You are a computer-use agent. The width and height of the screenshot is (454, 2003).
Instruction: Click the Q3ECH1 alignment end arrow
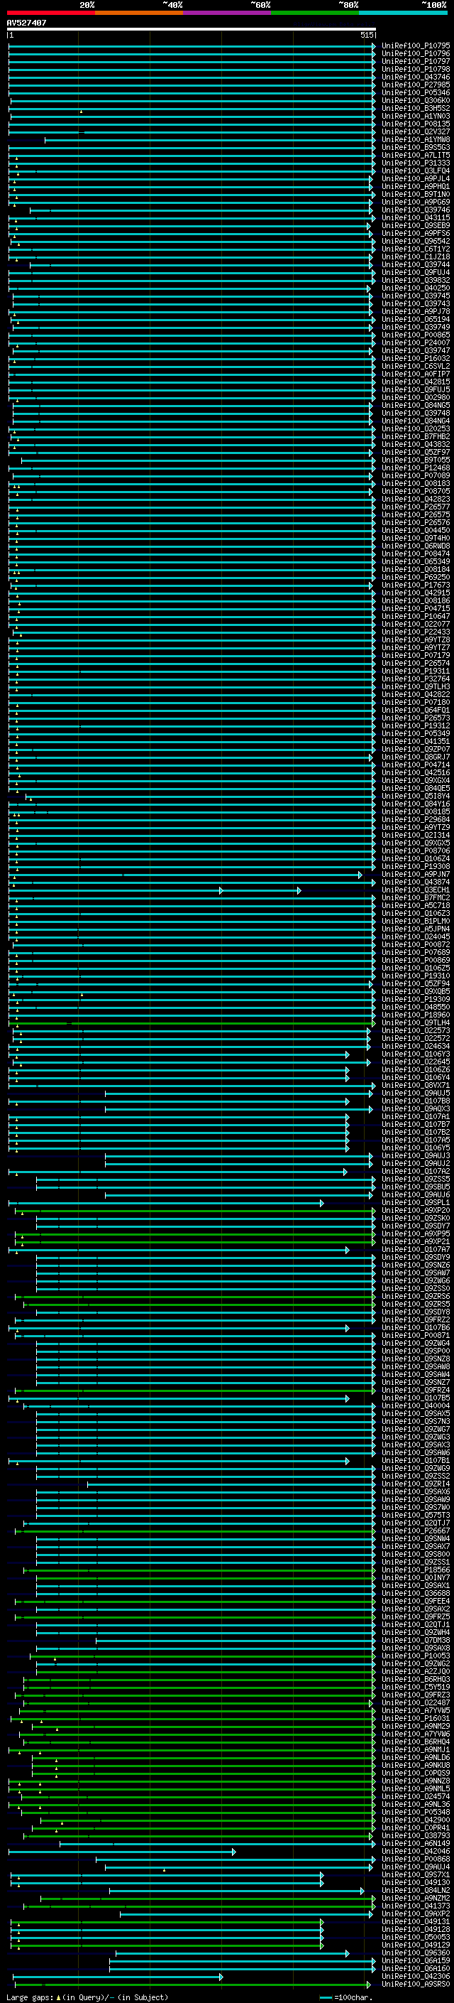coord(298,890)
